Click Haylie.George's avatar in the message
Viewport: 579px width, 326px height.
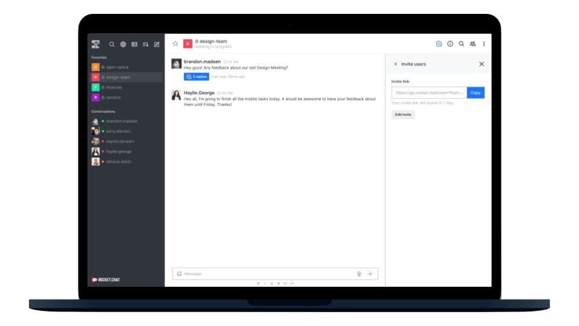click(176, 95)
